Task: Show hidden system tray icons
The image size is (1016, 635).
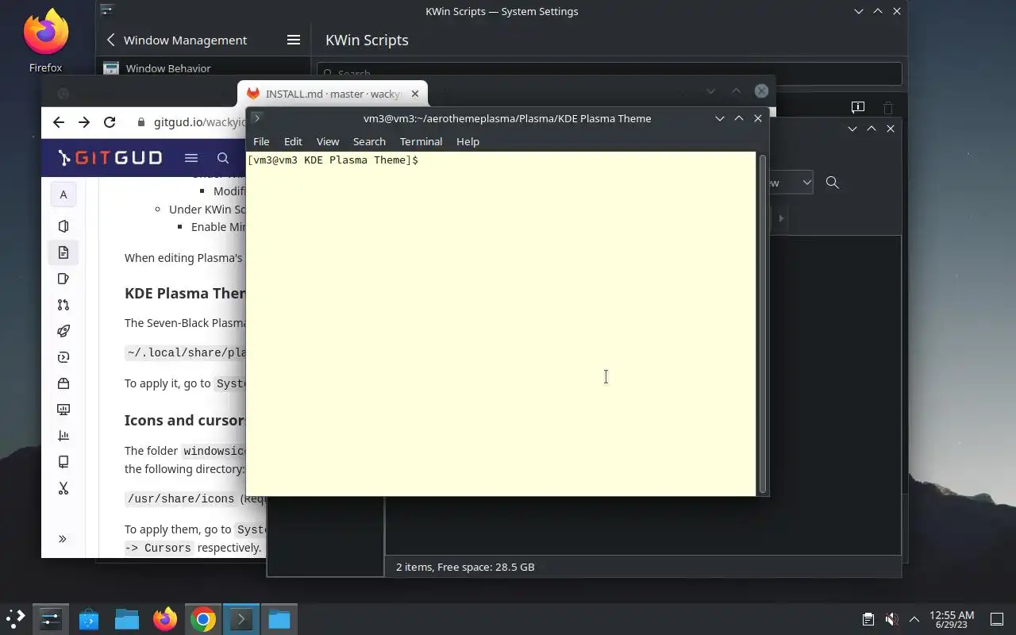Action: coord(914,619)
